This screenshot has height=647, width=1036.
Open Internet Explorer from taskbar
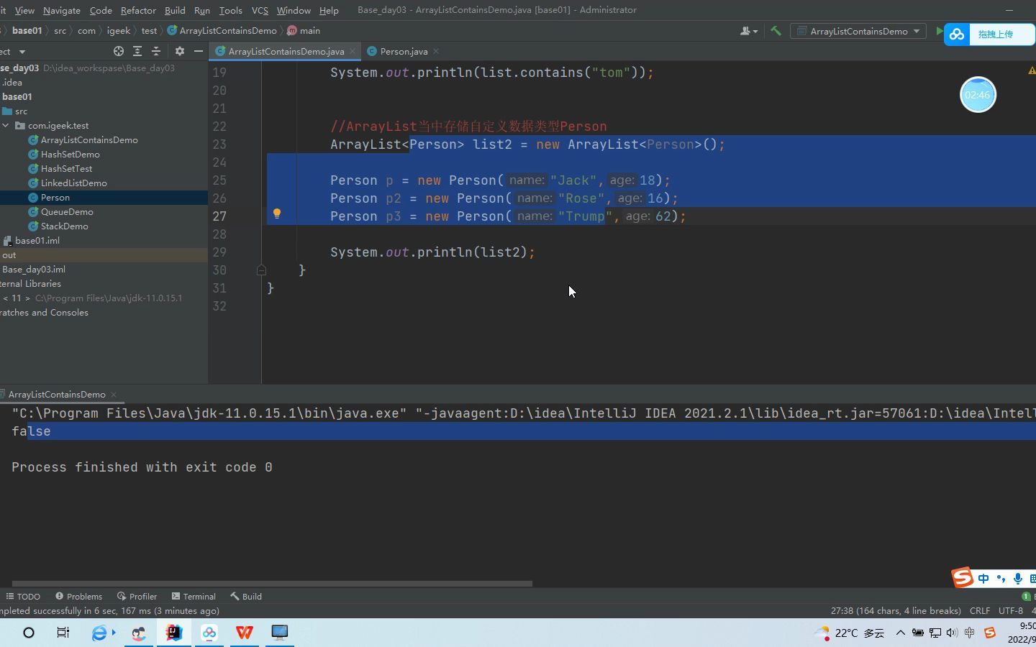coord(99,633)
